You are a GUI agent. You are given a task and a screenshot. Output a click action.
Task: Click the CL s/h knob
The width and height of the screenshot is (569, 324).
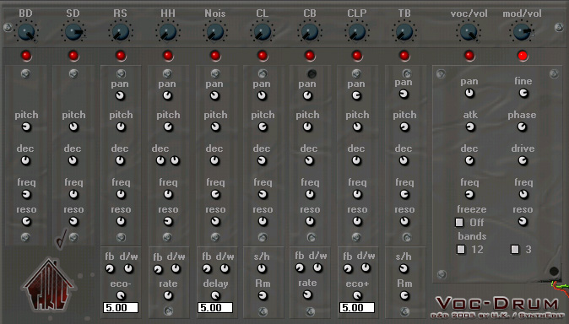click(x=262, y=268)
